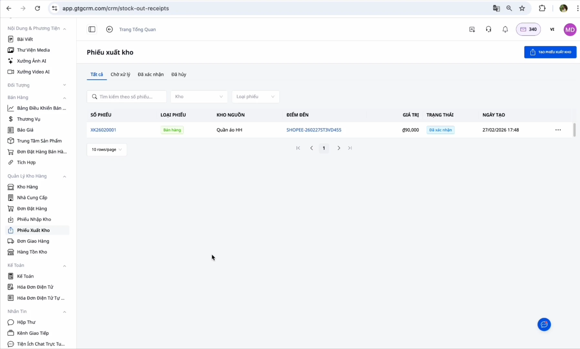The image size is (580, 349).
Task: Collapse the Quản Lý Kho Hàng section
Action: click(65, 176)
